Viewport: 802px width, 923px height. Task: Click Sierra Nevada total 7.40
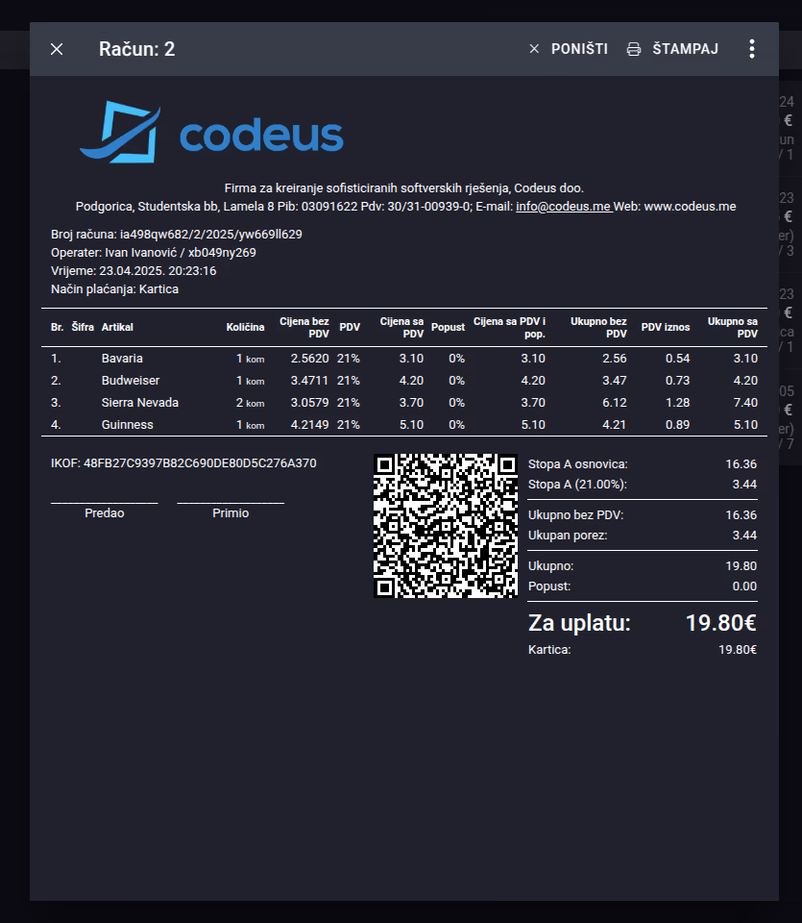click(745, 403)
